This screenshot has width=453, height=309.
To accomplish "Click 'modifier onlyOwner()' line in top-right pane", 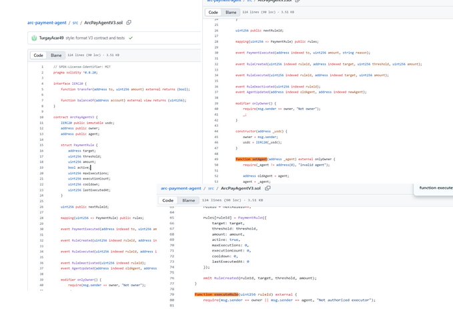I will 256,103.
